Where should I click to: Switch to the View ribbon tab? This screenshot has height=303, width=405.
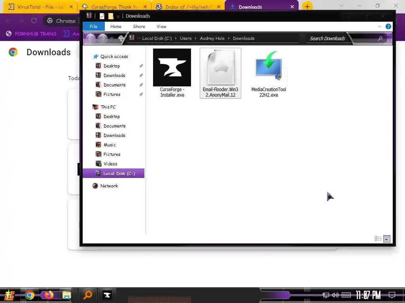pyautogui.click(x=161, y=26)
